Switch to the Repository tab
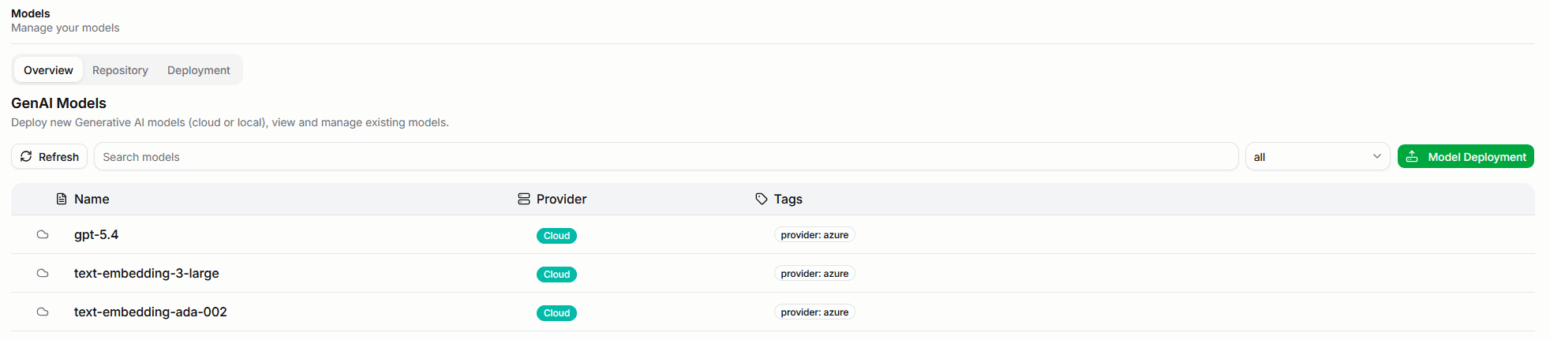The image size is (1550, 340). click(120, 70)
